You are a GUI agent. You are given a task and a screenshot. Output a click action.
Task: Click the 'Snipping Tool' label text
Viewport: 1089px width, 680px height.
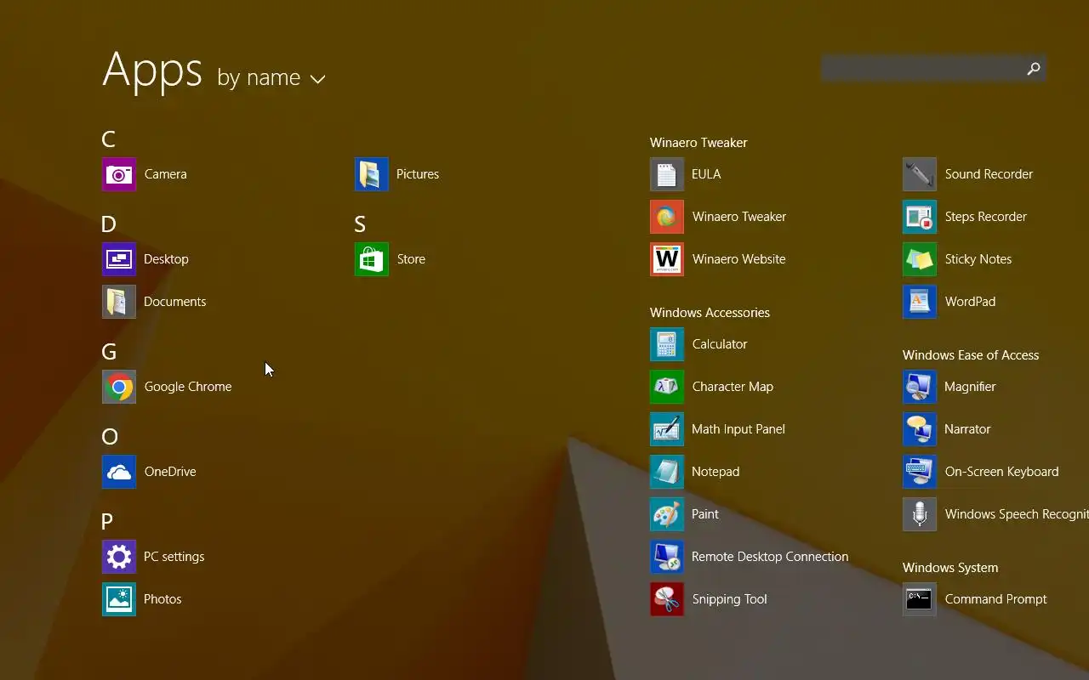pos(730,599)
